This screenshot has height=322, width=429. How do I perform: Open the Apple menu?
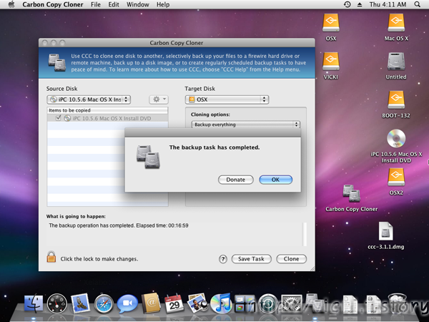[x=11, y=5]
